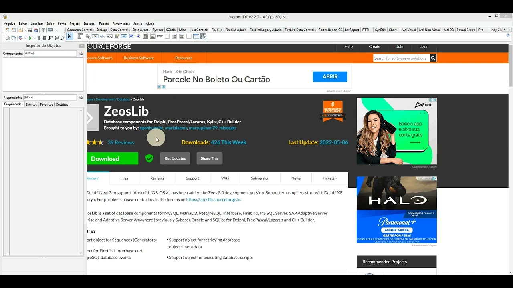This screenshot has height=288, width=513.
Task: Click the search magnifier icon on SourceForge
Action: [433, 58]
